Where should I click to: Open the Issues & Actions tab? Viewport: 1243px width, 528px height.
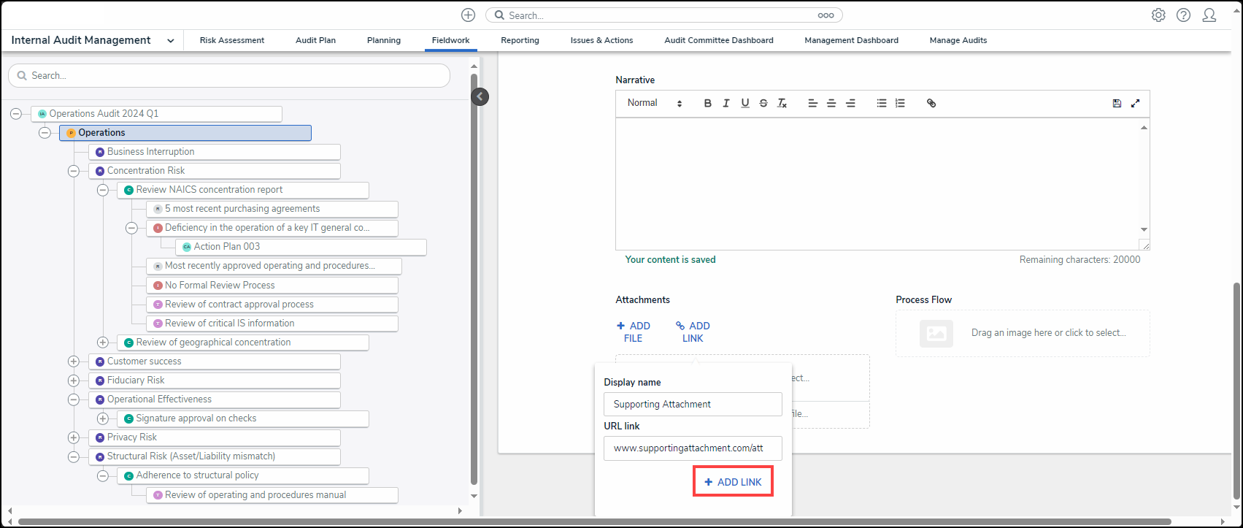[x=601, y=41]
